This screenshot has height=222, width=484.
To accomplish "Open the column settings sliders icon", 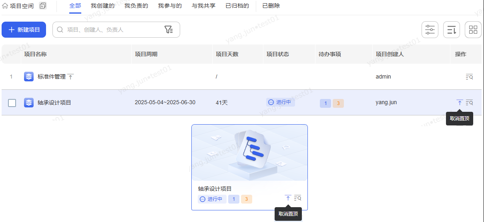I will pos(430,30).
